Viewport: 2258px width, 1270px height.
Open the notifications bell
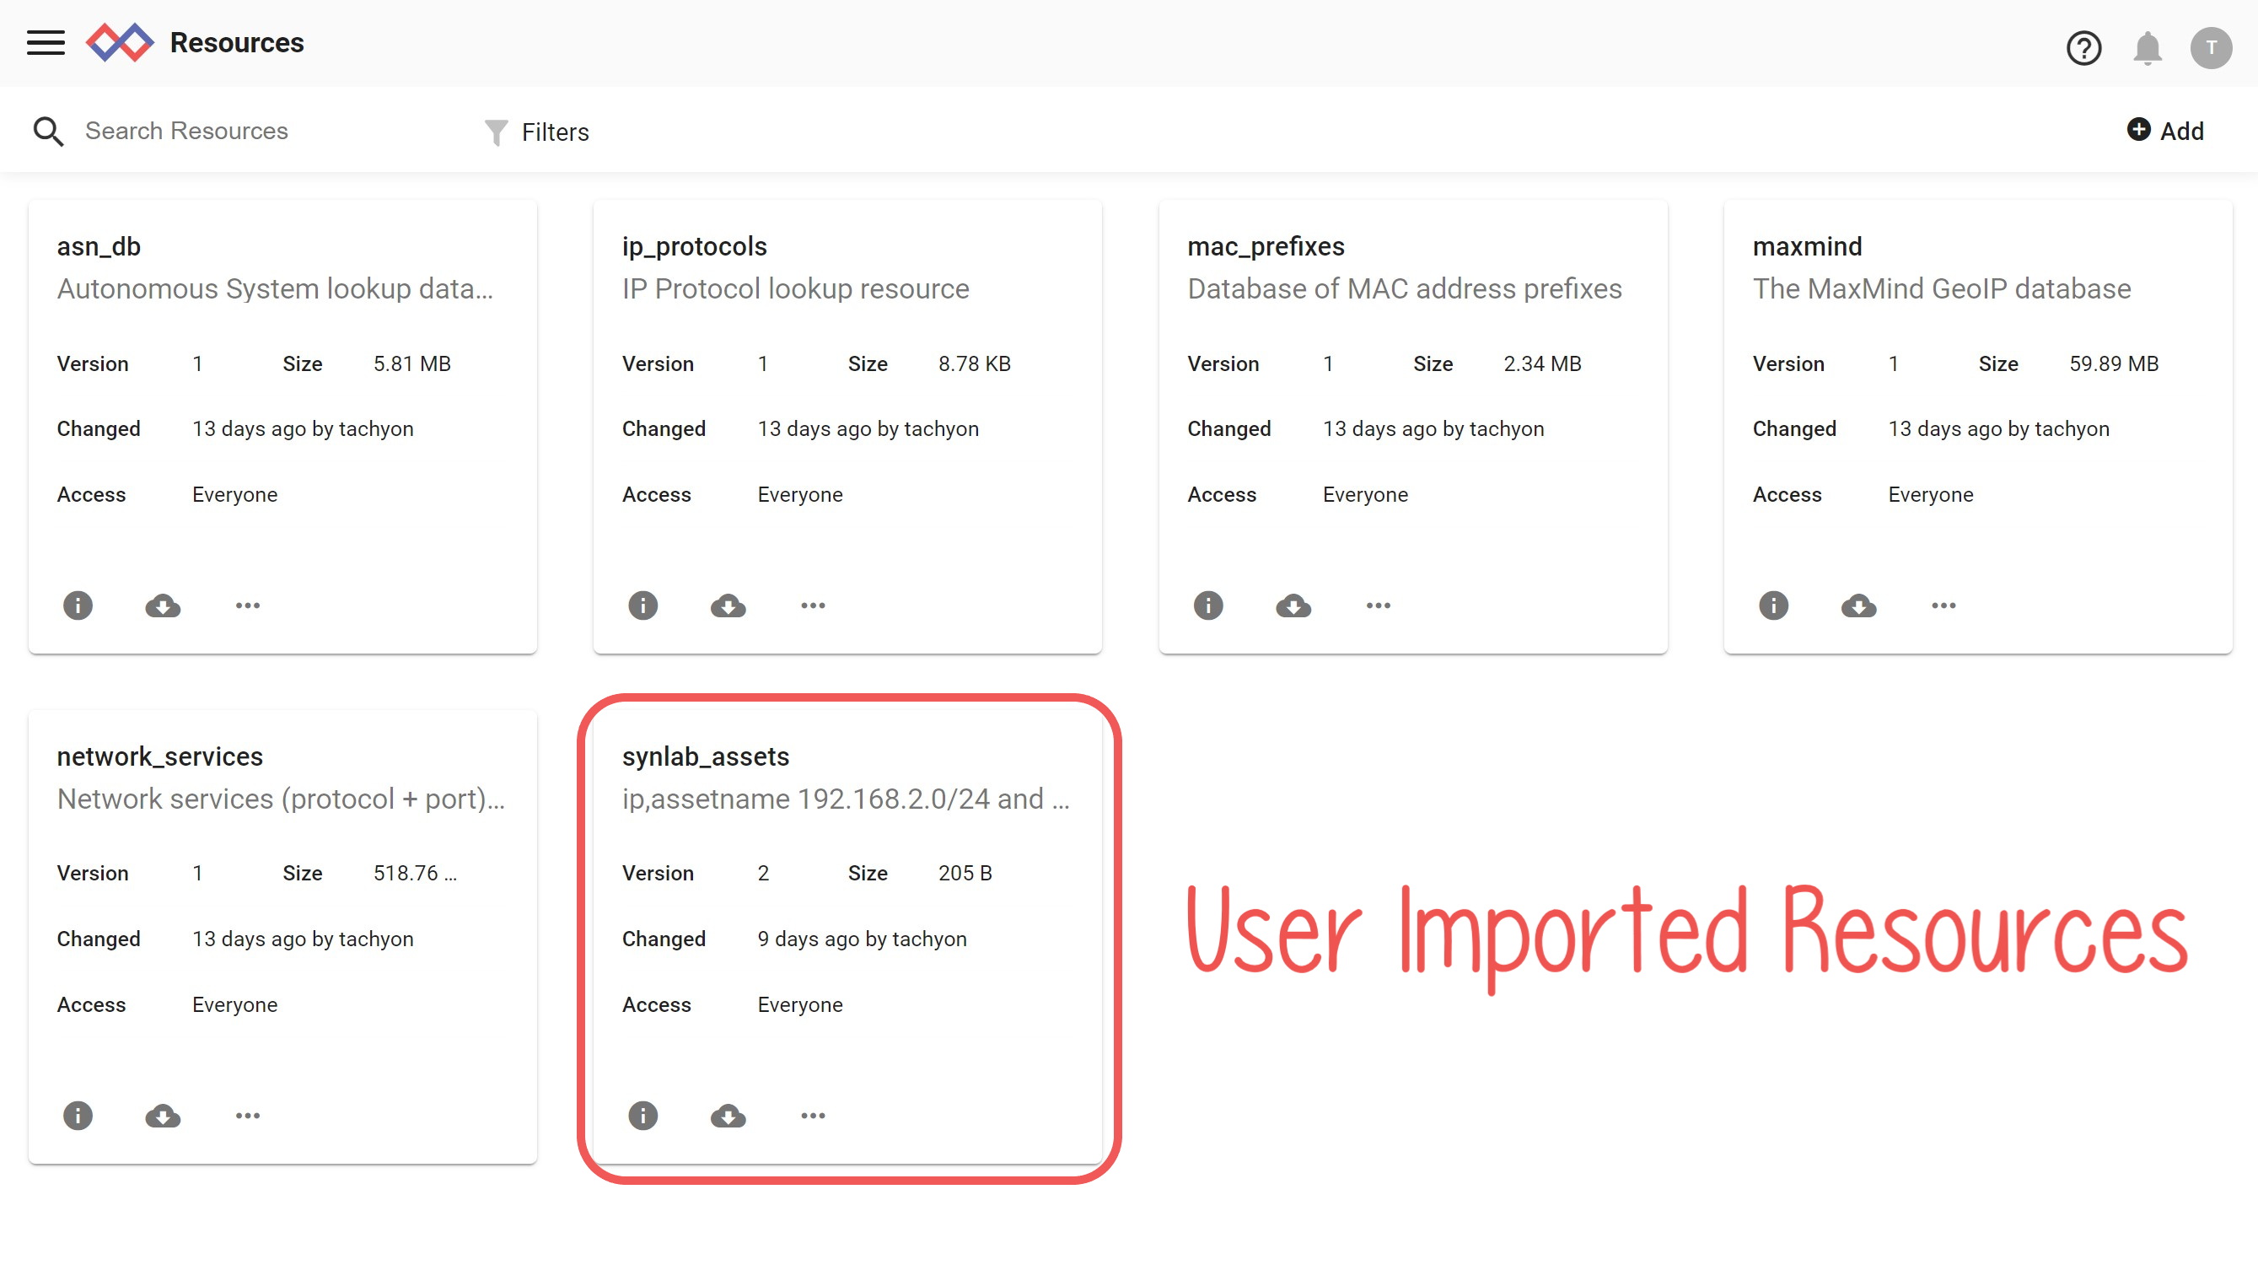(x=2147, y=47)
